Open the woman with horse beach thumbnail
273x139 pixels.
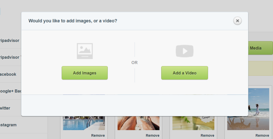click(x=259, y=109)
